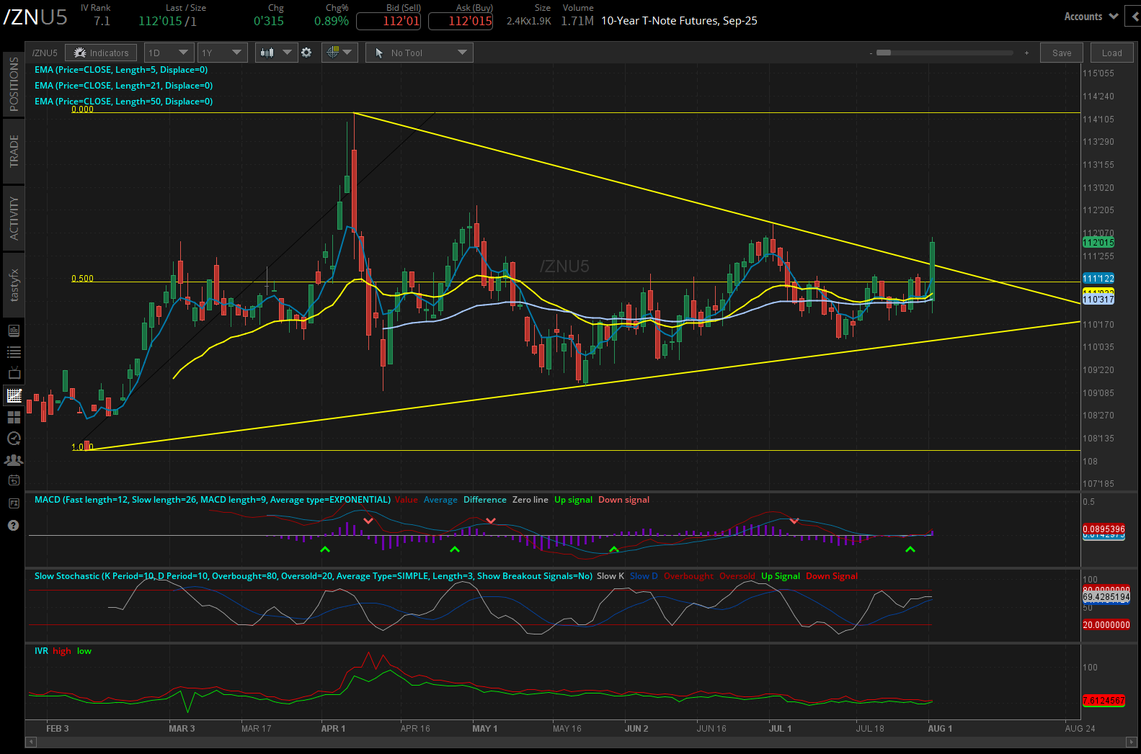Switch to the Positions tab
Image resolution: width=1141 pixels, height=754 pixels.
point(14,84)
